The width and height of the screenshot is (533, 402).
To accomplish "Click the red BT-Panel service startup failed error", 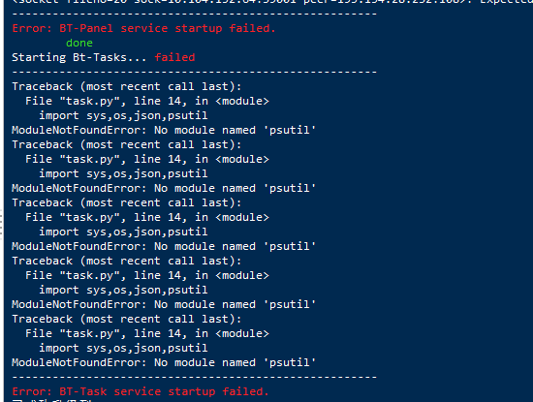I will (143, 28).
